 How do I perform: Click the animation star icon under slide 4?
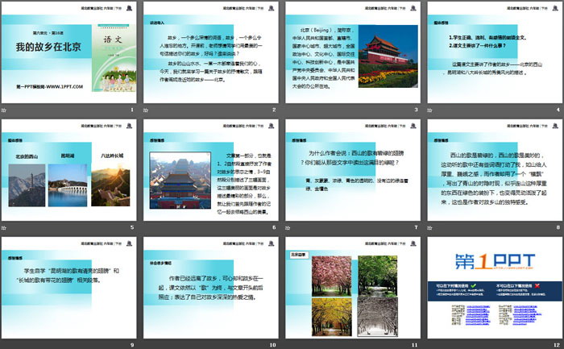pos(429,110)
